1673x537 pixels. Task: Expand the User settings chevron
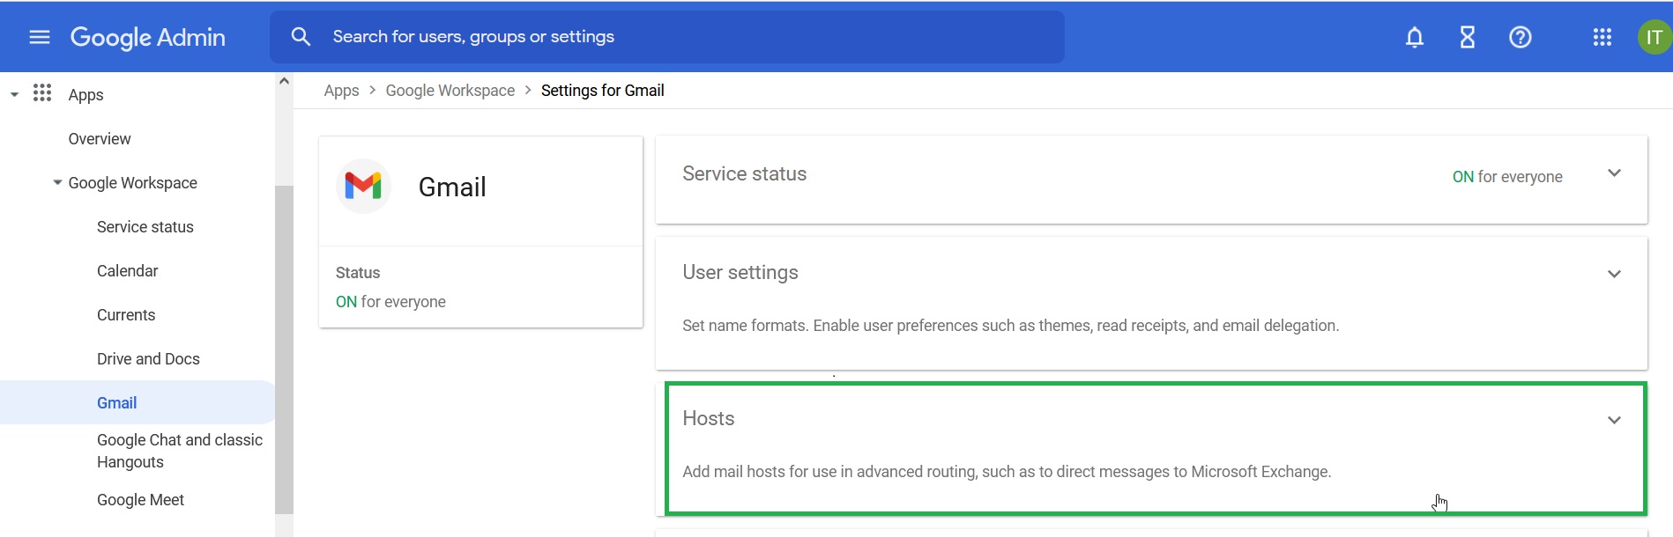(x=1614, y=274)
